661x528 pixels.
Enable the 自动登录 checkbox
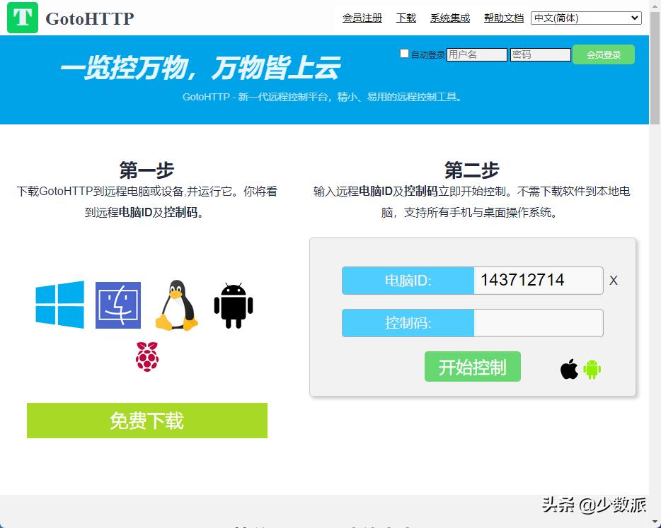point(404,53)
